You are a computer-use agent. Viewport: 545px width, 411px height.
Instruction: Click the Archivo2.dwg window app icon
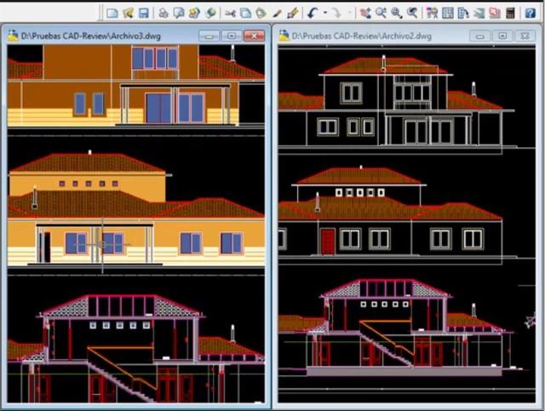[x=284, y=36]
